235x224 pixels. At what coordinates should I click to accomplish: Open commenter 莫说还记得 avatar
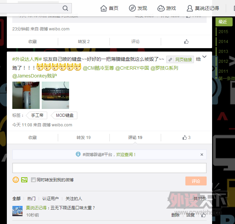point(17,211)
